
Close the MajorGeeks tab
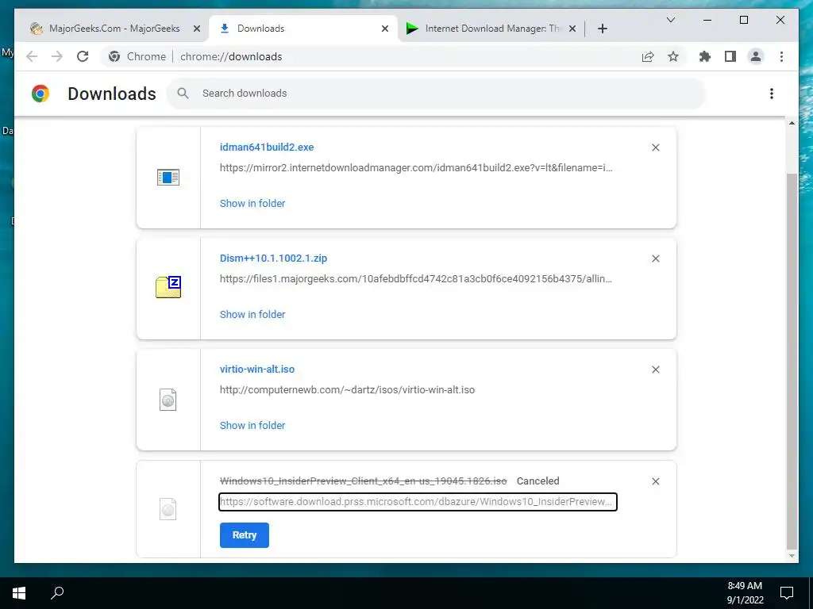[197, 29]
